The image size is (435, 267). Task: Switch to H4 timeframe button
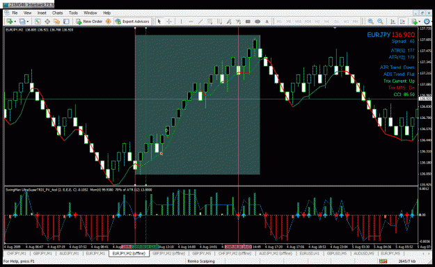(326, 22)
